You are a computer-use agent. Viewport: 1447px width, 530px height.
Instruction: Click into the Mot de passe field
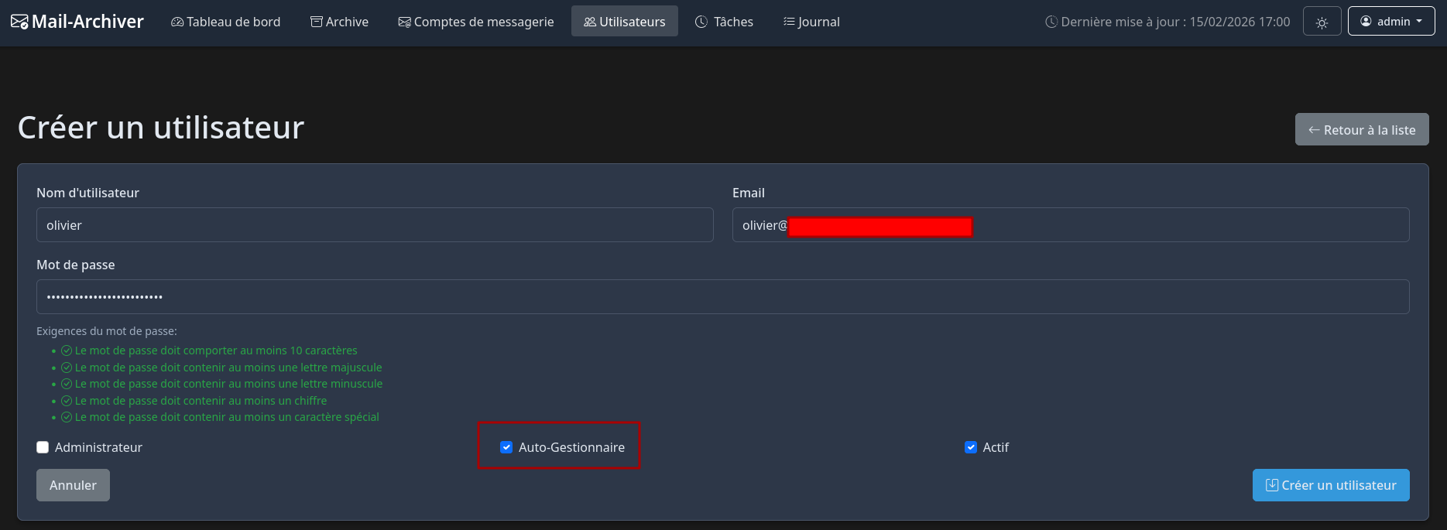coord(722,297)
